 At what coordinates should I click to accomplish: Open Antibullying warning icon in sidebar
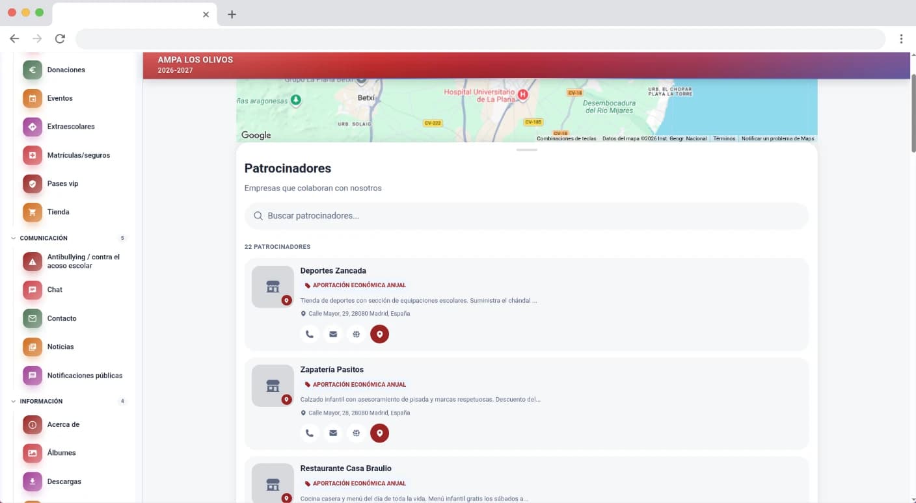coord(33,261)
